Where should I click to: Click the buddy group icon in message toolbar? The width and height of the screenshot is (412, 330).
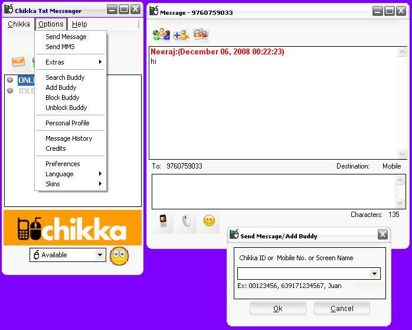(x=161, y=35)
